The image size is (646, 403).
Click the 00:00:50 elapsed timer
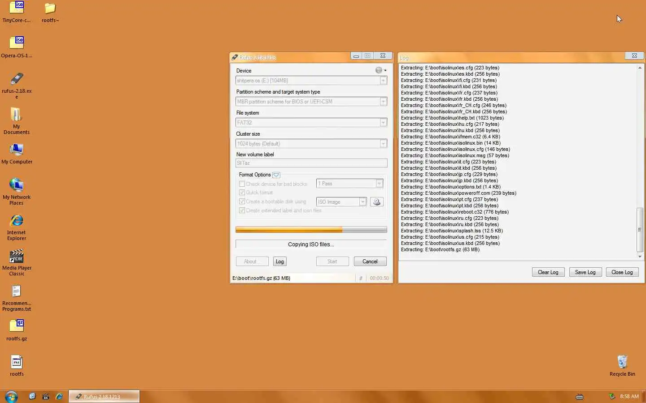pos(379,278)
